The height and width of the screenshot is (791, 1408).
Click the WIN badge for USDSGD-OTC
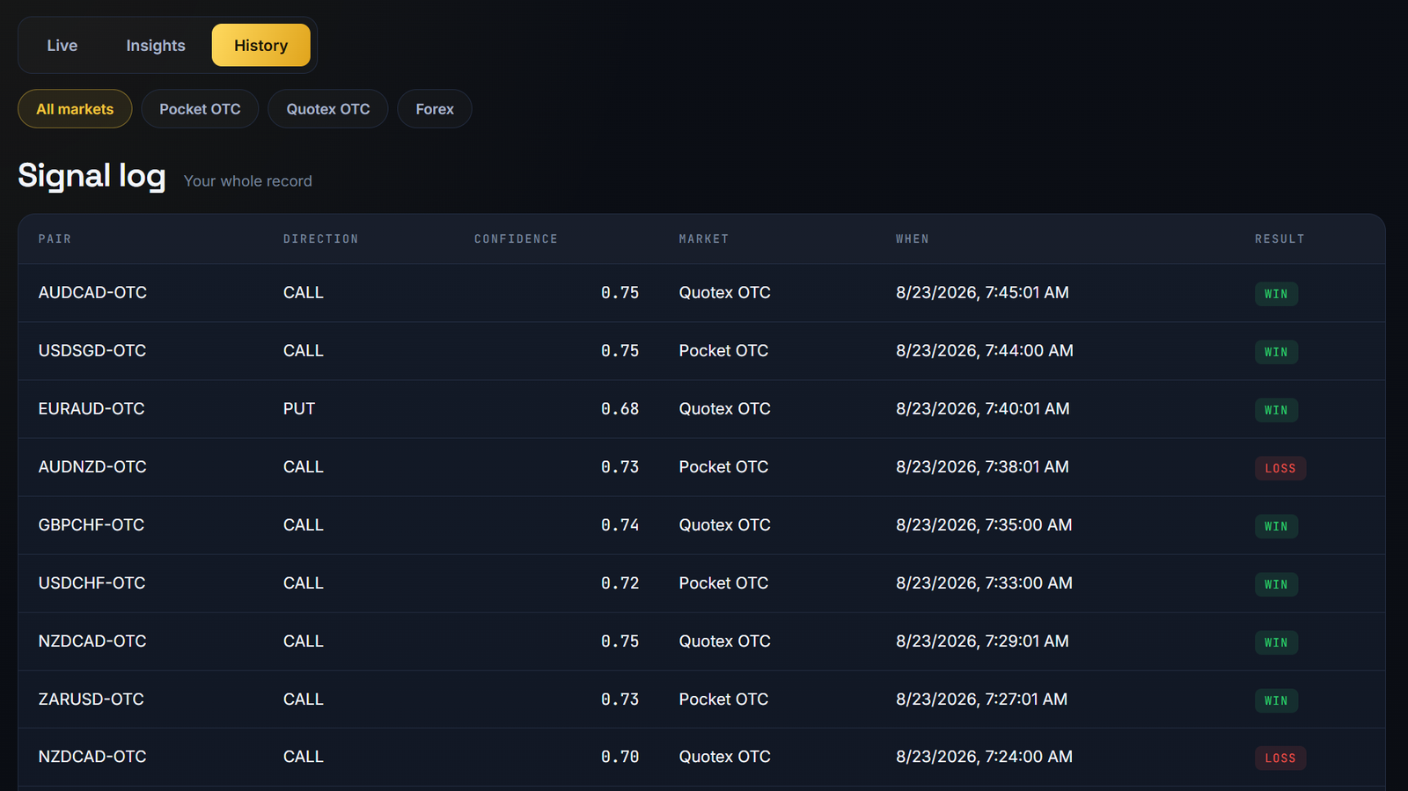pyautogui.click(x=1276, y=352)
